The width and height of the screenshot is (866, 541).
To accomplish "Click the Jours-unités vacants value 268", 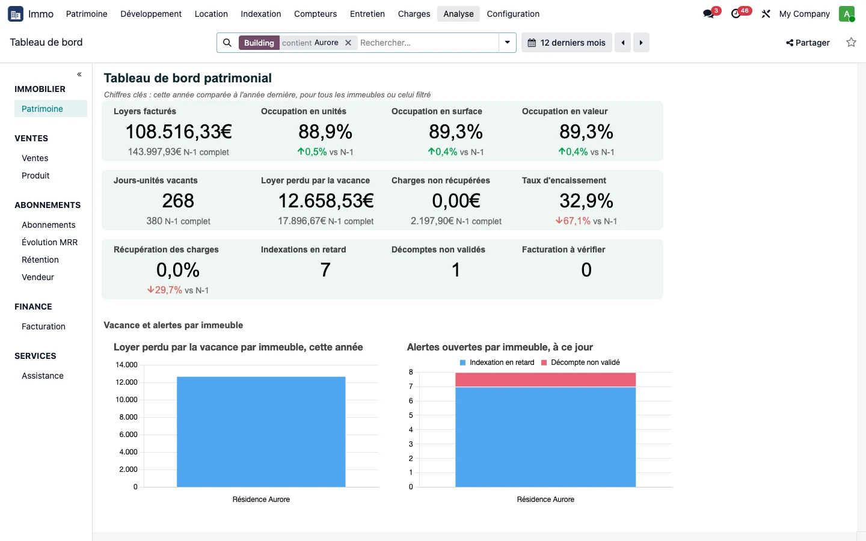I will point(178,201).
